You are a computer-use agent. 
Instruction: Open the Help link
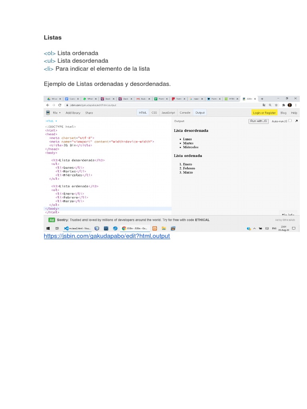click(294, 113)
